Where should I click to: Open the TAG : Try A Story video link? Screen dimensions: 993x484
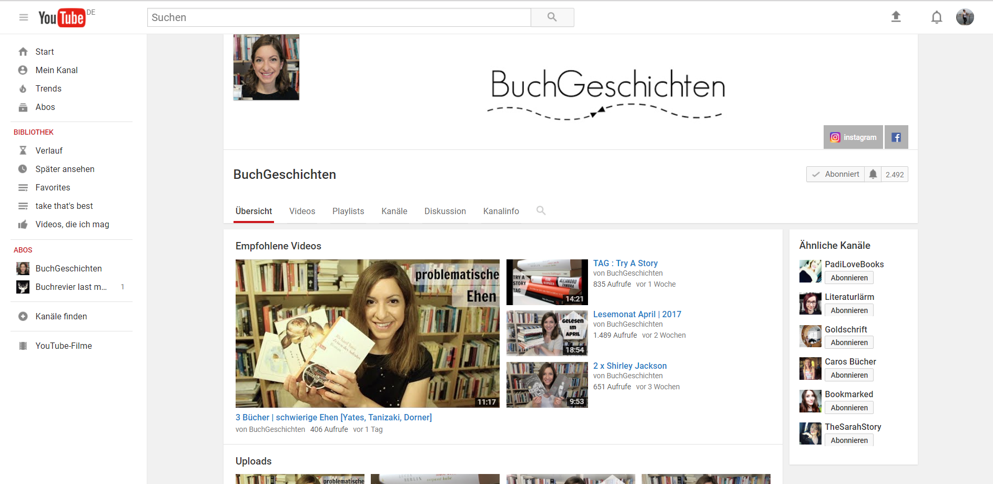[625, 263]
